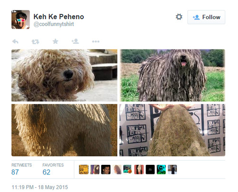
Task: Click the add-user icon in tweet actions
Action: [75, 41]
